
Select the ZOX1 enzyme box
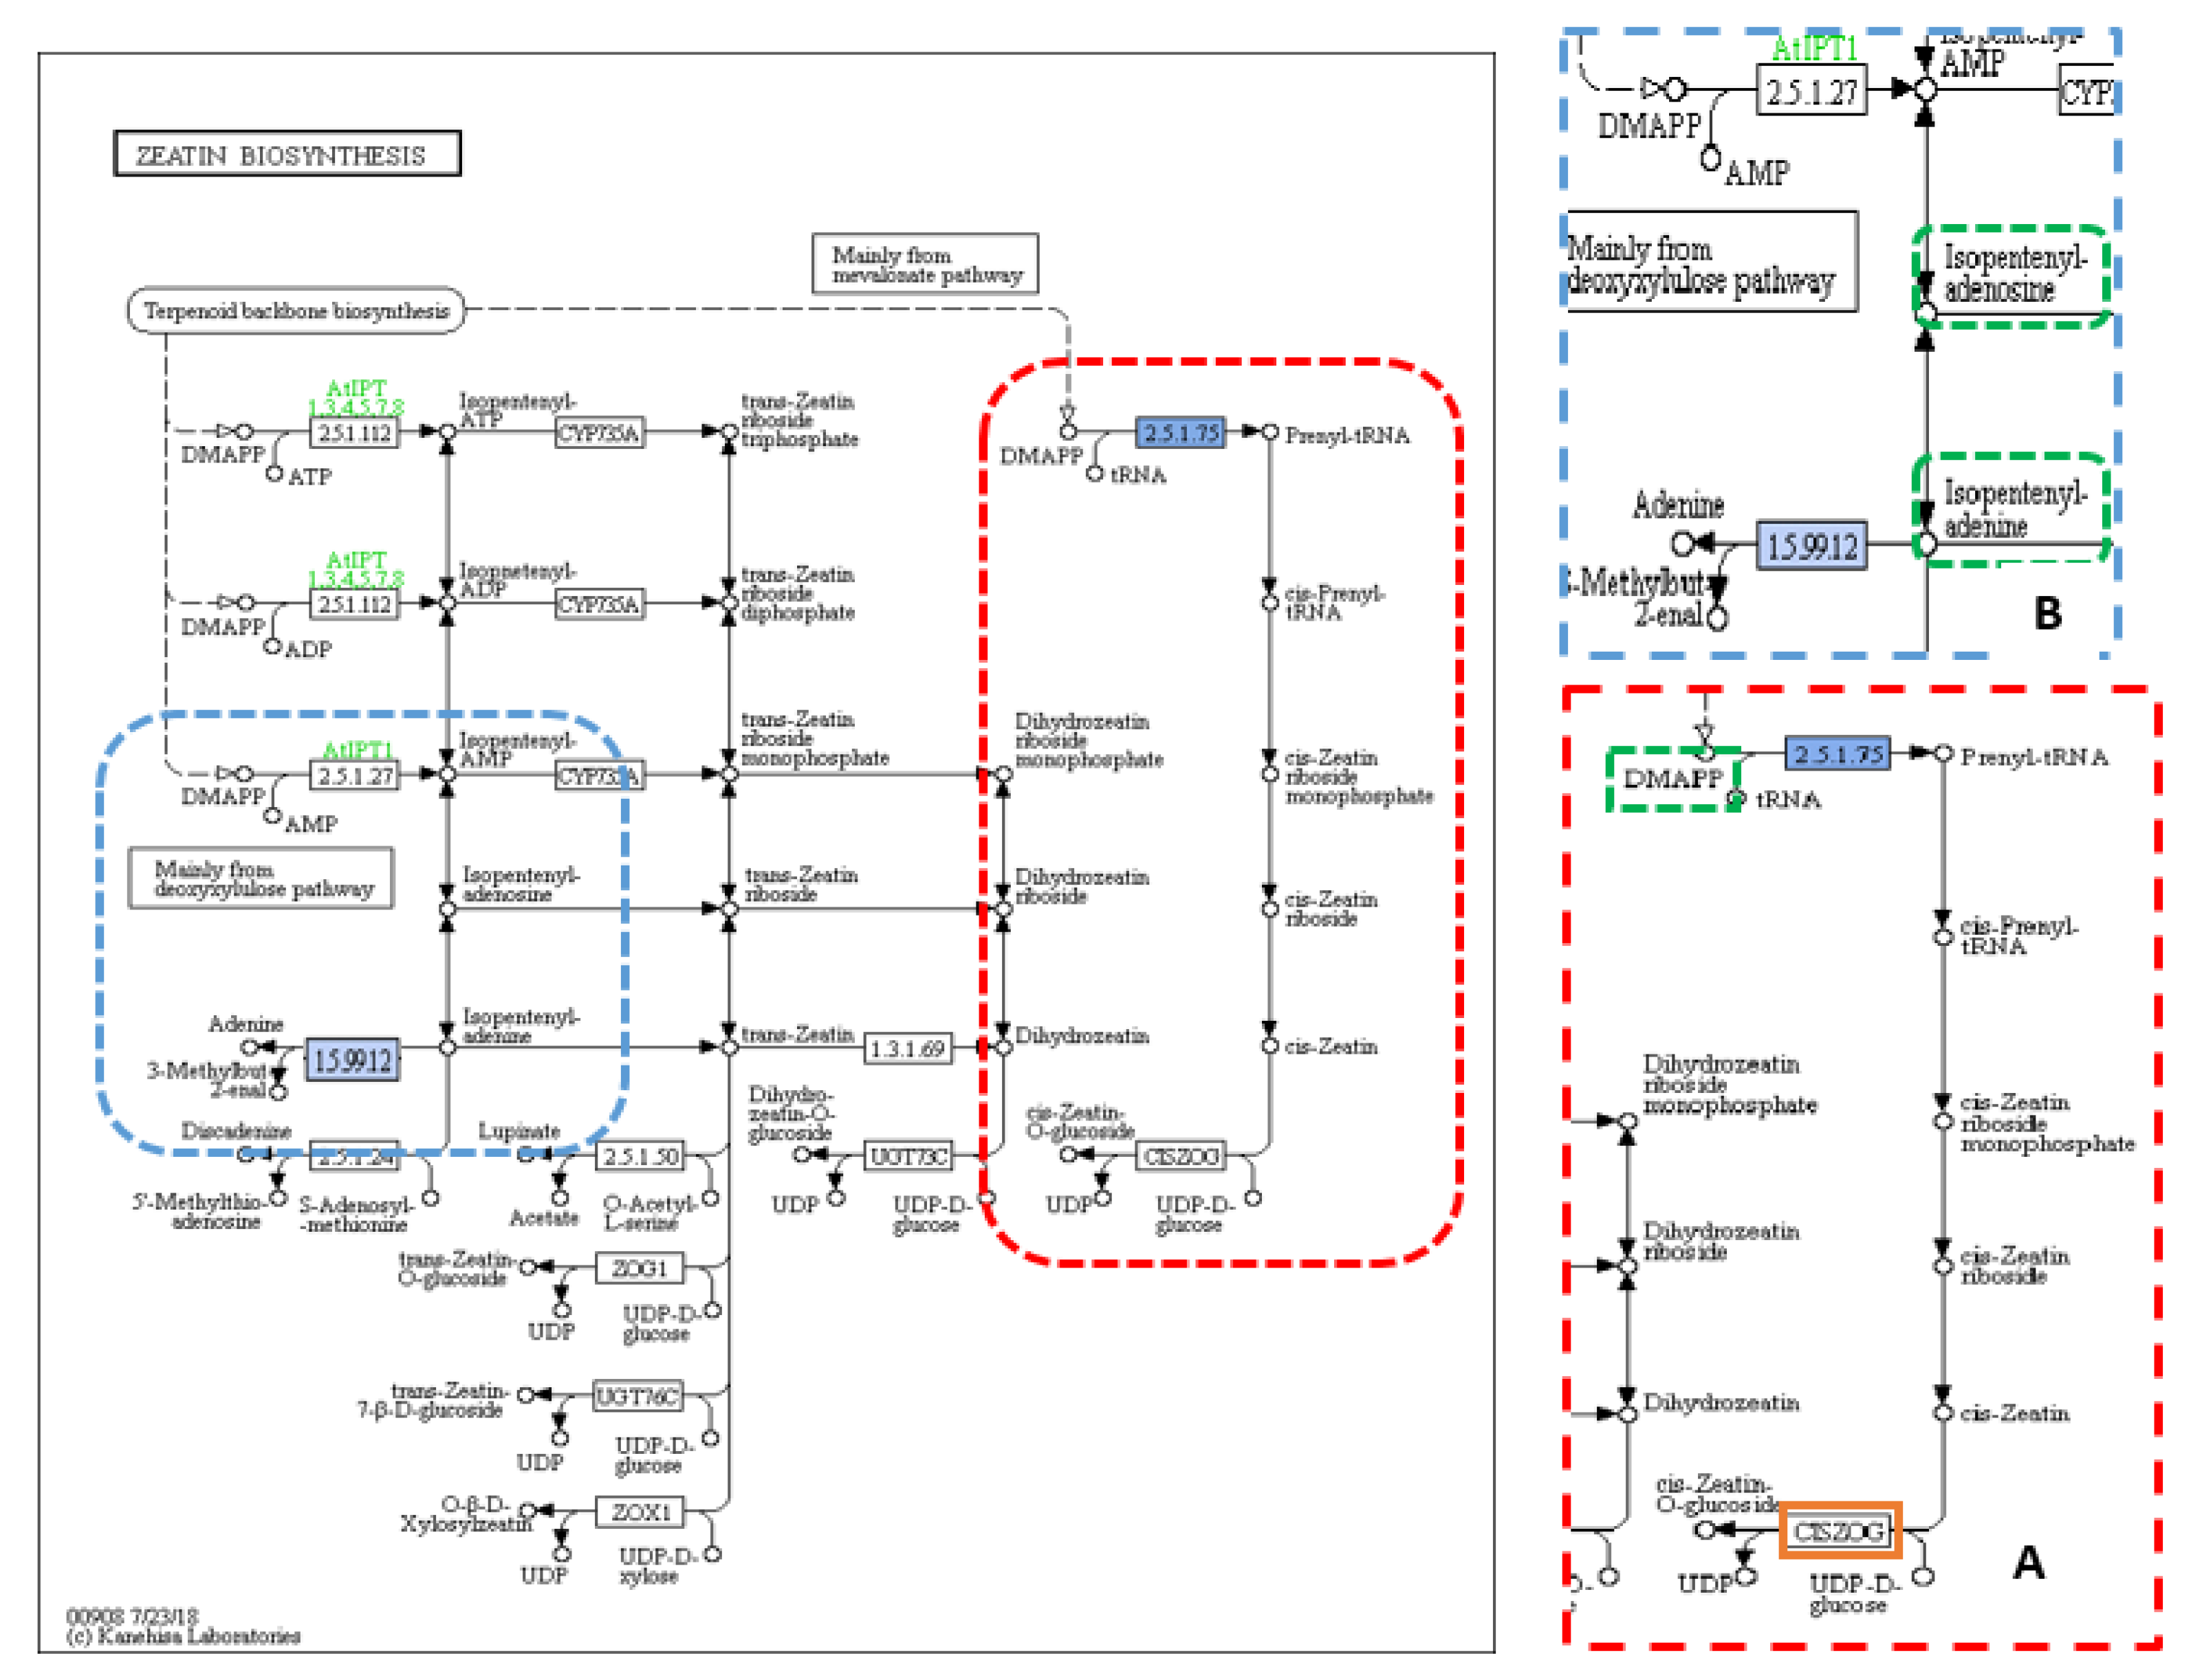[640, 1512]
